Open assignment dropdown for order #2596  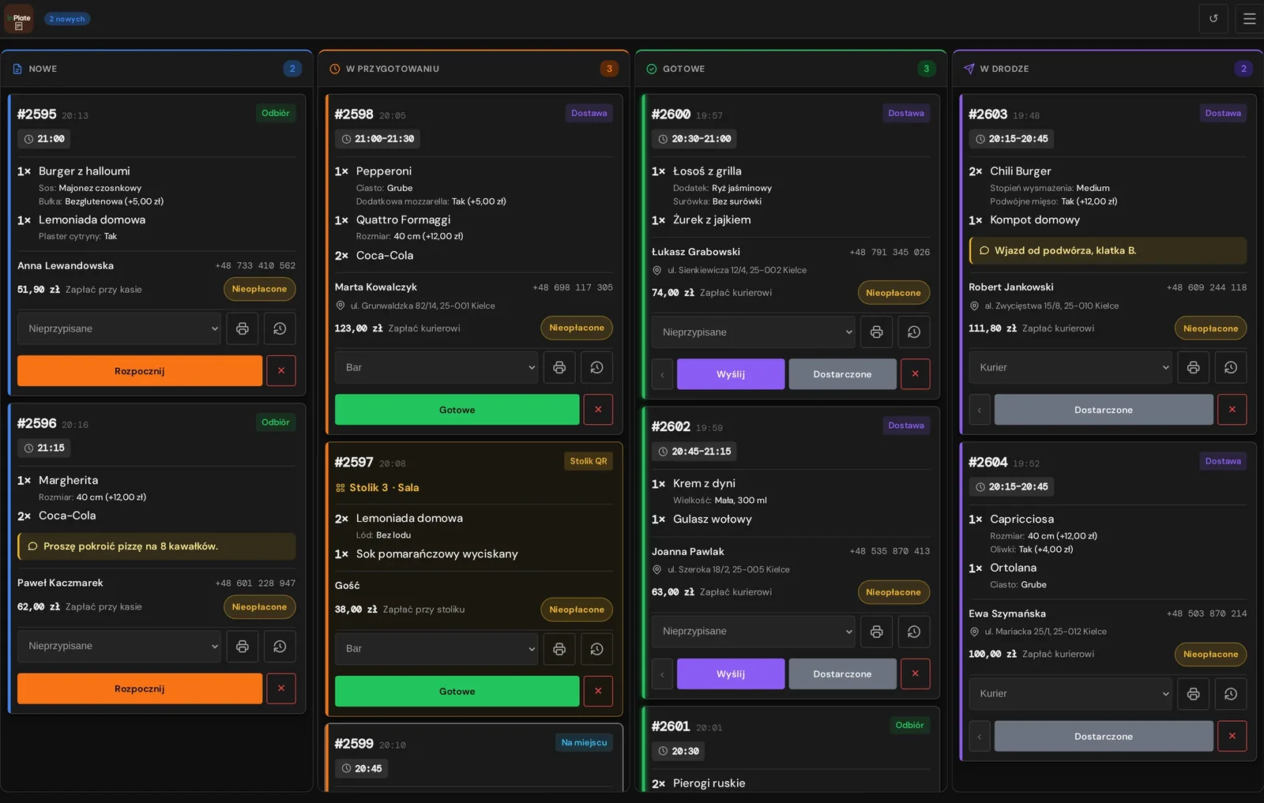coord(119,646)
